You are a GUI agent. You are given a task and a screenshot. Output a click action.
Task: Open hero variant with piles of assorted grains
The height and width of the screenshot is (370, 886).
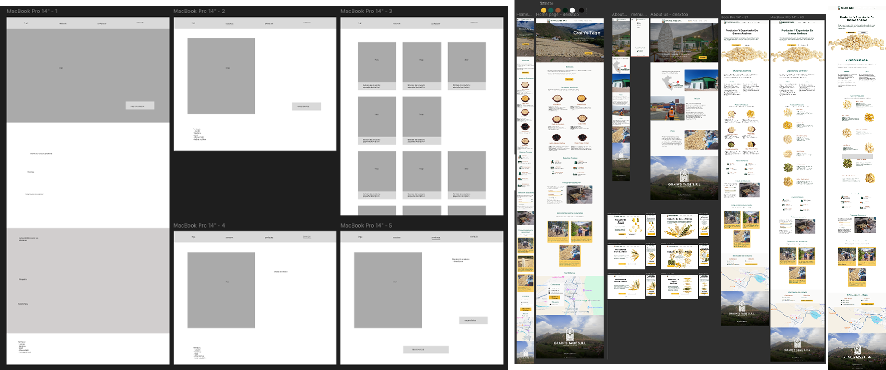(x=680, y=257)
